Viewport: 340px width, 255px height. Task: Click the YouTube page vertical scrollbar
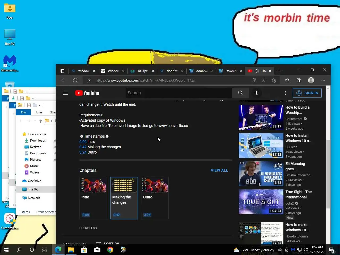pos(328,174)
